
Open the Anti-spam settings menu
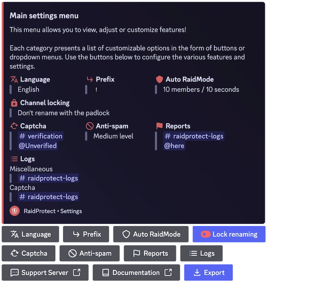tap(89, 253)
